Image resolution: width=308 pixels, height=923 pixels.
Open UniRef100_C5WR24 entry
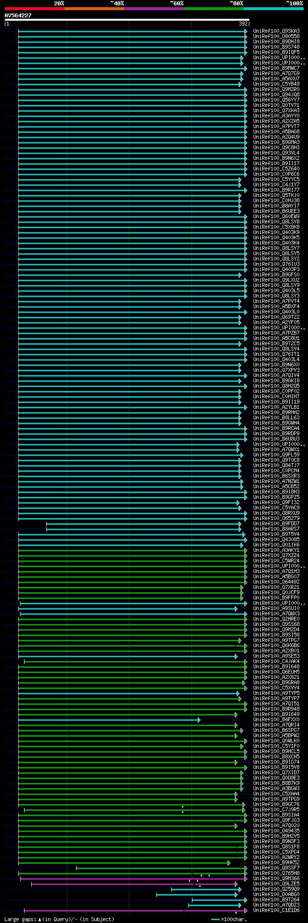click(276, 560)
